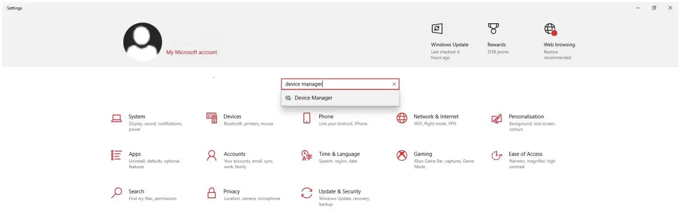This screenshot has width=680, height=212.
Task: Click the Web browsing globe icon
Action: point(550,29)
